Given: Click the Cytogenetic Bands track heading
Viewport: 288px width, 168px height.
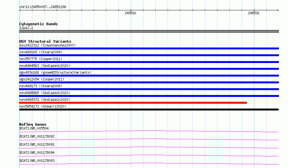Looking at the screenshot, I should [x=39, y=24].
